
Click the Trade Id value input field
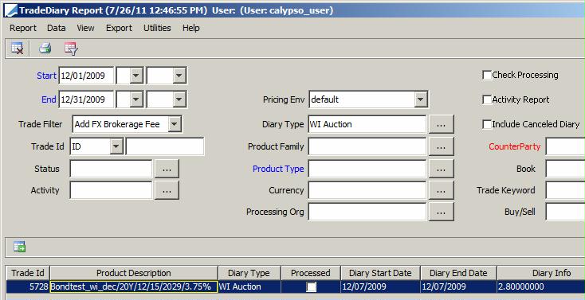coord(165,146)
